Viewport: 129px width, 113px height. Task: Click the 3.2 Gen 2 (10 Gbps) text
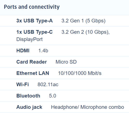[85, 32]
